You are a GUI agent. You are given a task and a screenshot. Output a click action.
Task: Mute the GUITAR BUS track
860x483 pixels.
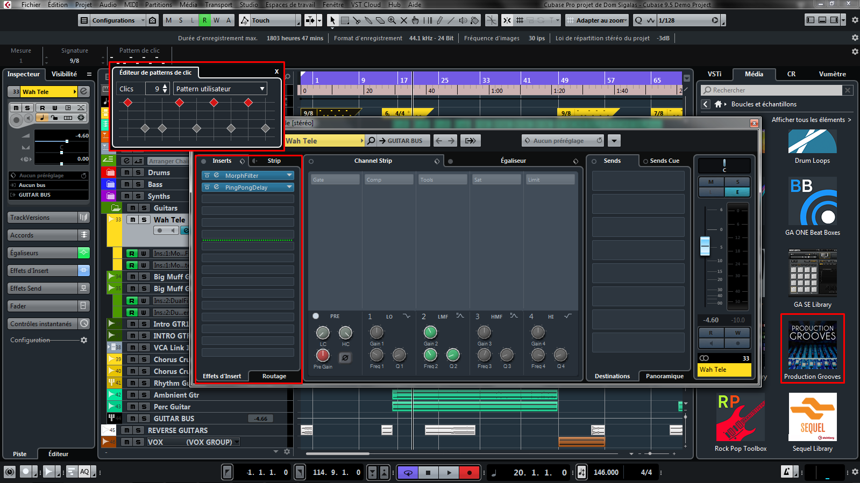coord(132,419)
